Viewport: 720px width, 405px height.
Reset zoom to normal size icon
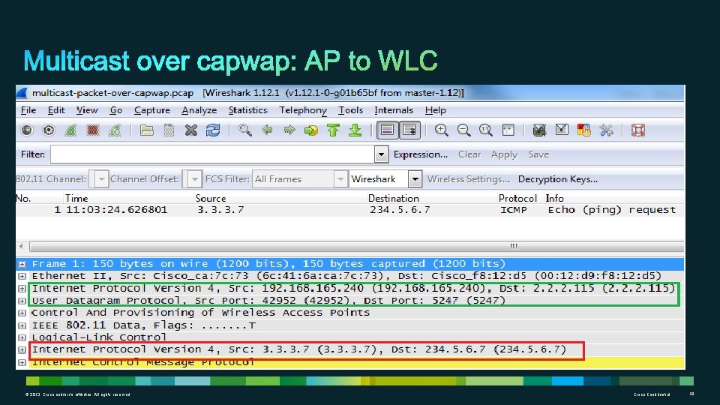486,130
